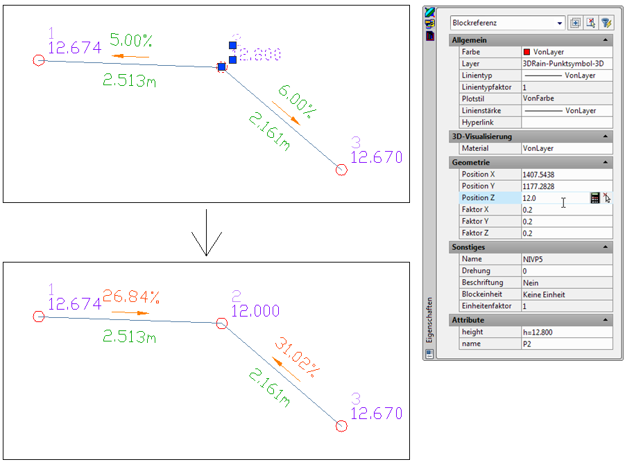Click the auto-hide palette icon
The image size is (625, 462).
(430, 24)
